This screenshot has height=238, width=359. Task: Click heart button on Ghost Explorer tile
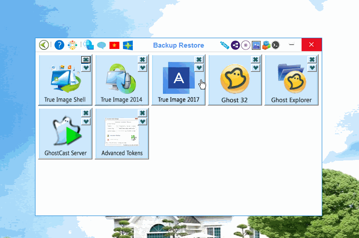coord(312,68)
